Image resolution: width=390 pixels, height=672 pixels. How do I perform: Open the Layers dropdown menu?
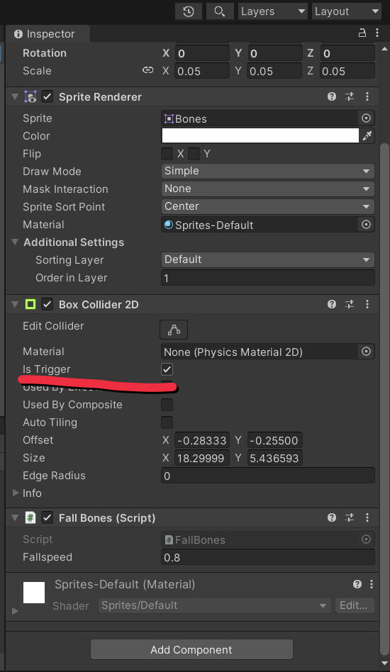tap(272, 11)
